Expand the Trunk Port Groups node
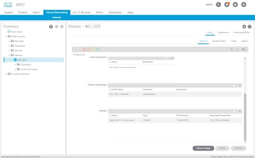 tap(15, 69)
